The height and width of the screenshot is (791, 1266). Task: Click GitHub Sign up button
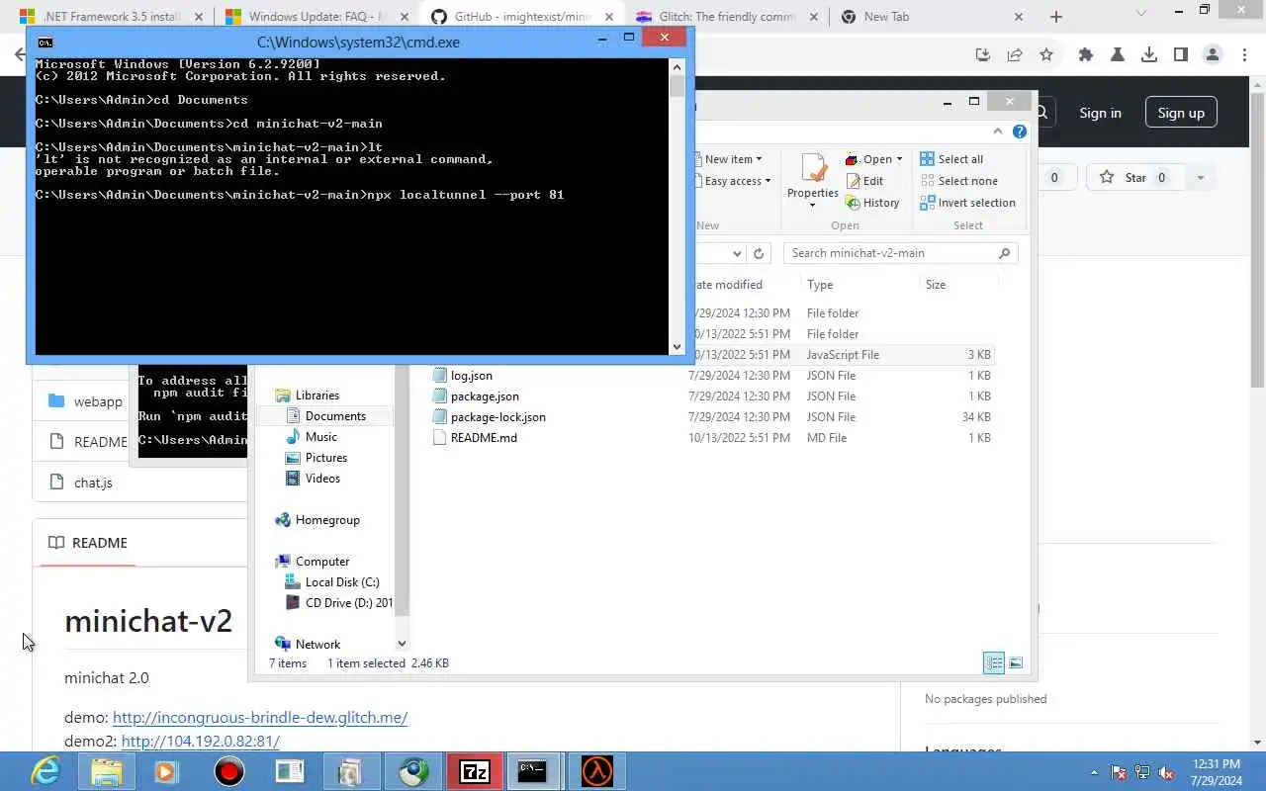tap(1181, 113)
